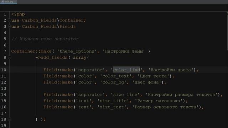Click line number 10 in the gutter
228x128 pixels.
click(4, 70)
